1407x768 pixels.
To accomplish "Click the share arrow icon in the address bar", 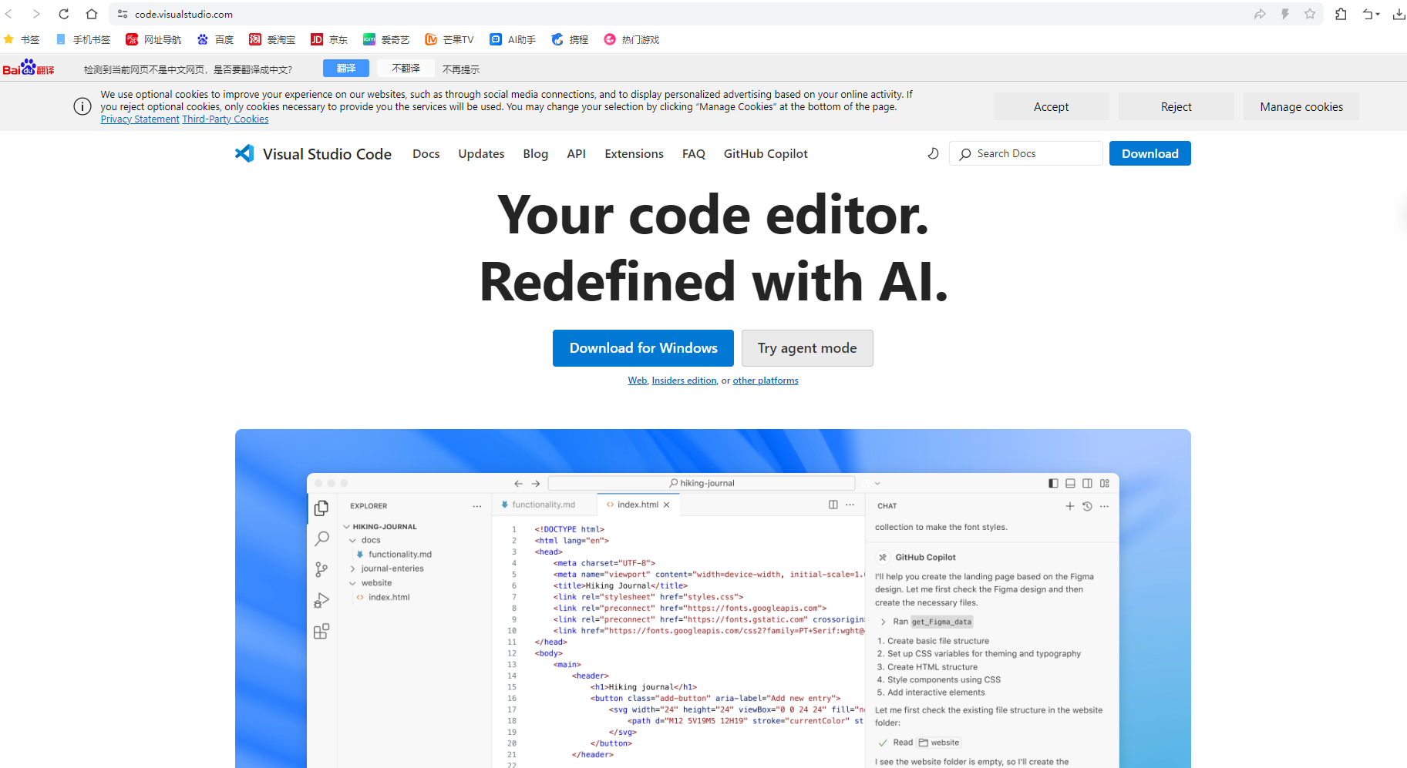I will click(x=1260, y=14).
